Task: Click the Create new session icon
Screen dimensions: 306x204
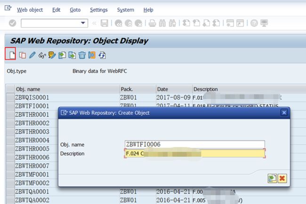Action: [x=230, y=23]
